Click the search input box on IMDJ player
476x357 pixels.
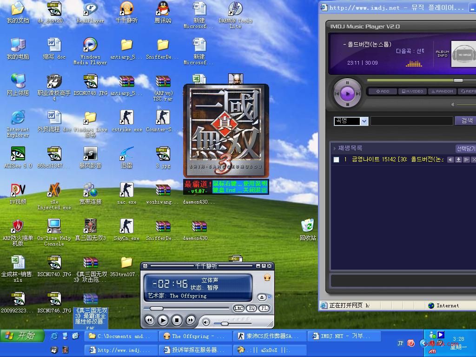pos(411,120)
